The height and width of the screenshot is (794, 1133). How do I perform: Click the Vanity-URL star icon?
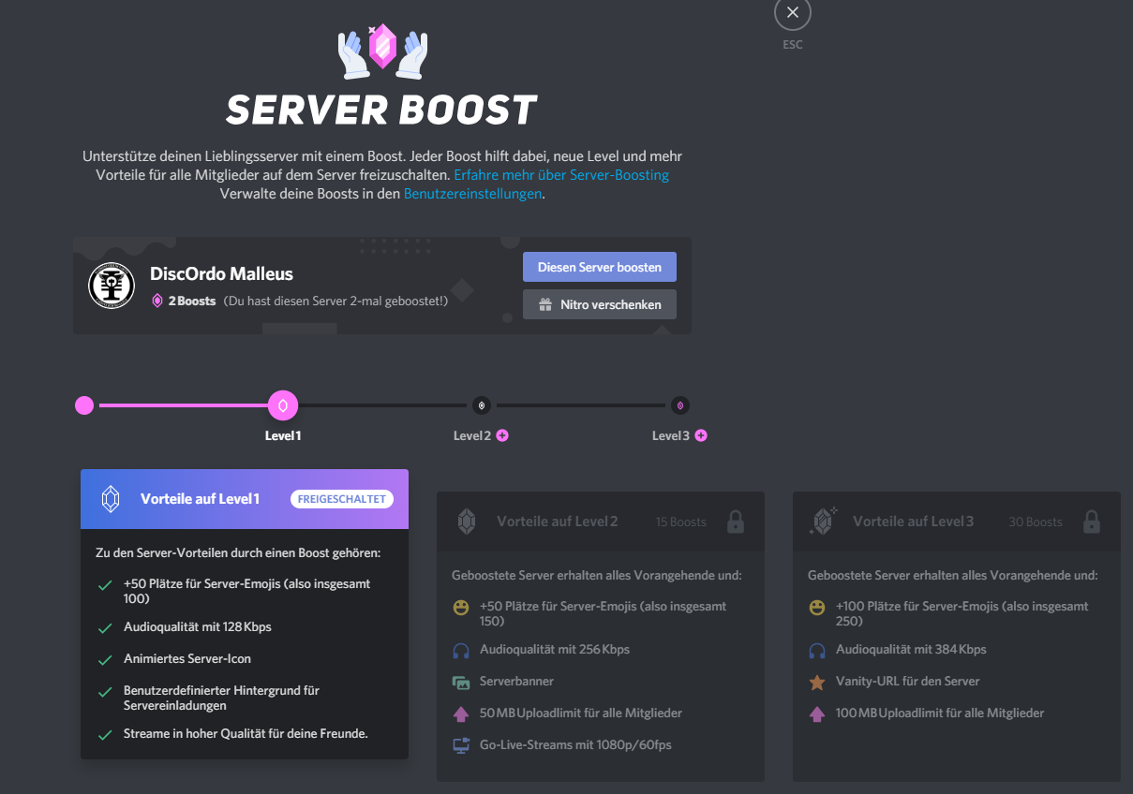click(817, 683)
